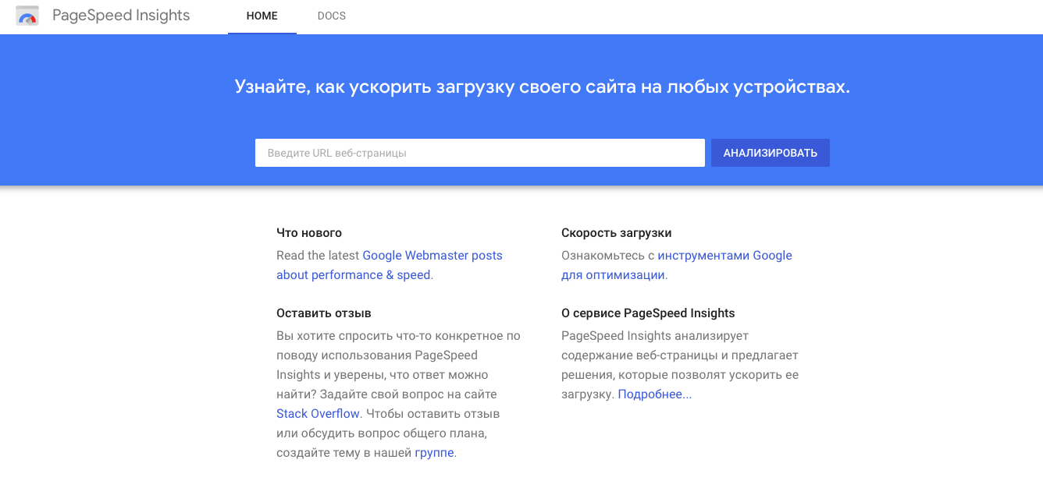Viewport: 1043px width, 502px height.
Task: Click the АНАЛИЗИРОВАТЬ button
Action: (771, 153)
